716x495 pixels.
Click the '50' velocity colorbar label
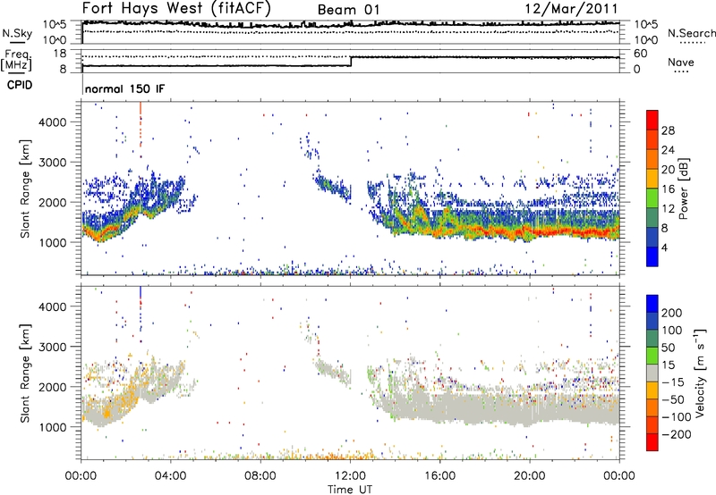[668, 348]
